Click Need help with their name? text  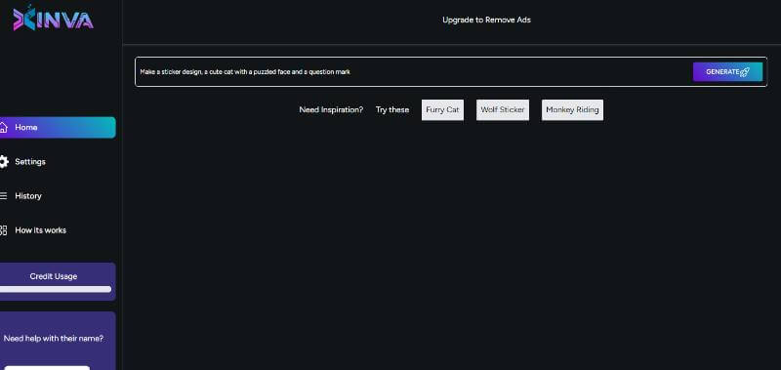click(54, 339)
